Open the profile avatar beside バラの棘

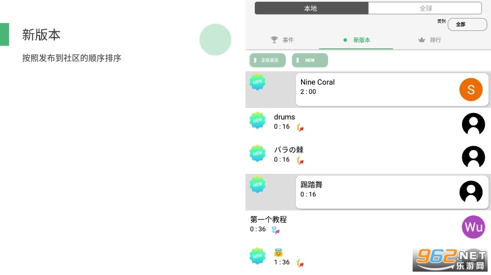click(x=473, y=157)
